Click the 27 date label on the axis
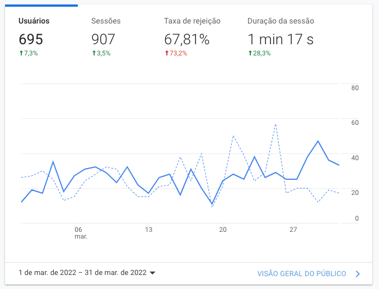 point(293,229)
